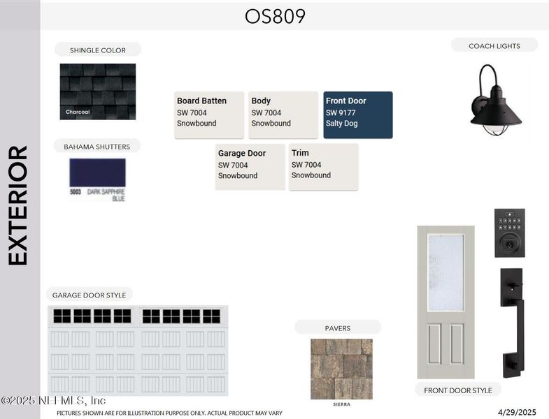Click the vertical Exterior sidebar heading

pyautogui.click(x=19, y=205)
